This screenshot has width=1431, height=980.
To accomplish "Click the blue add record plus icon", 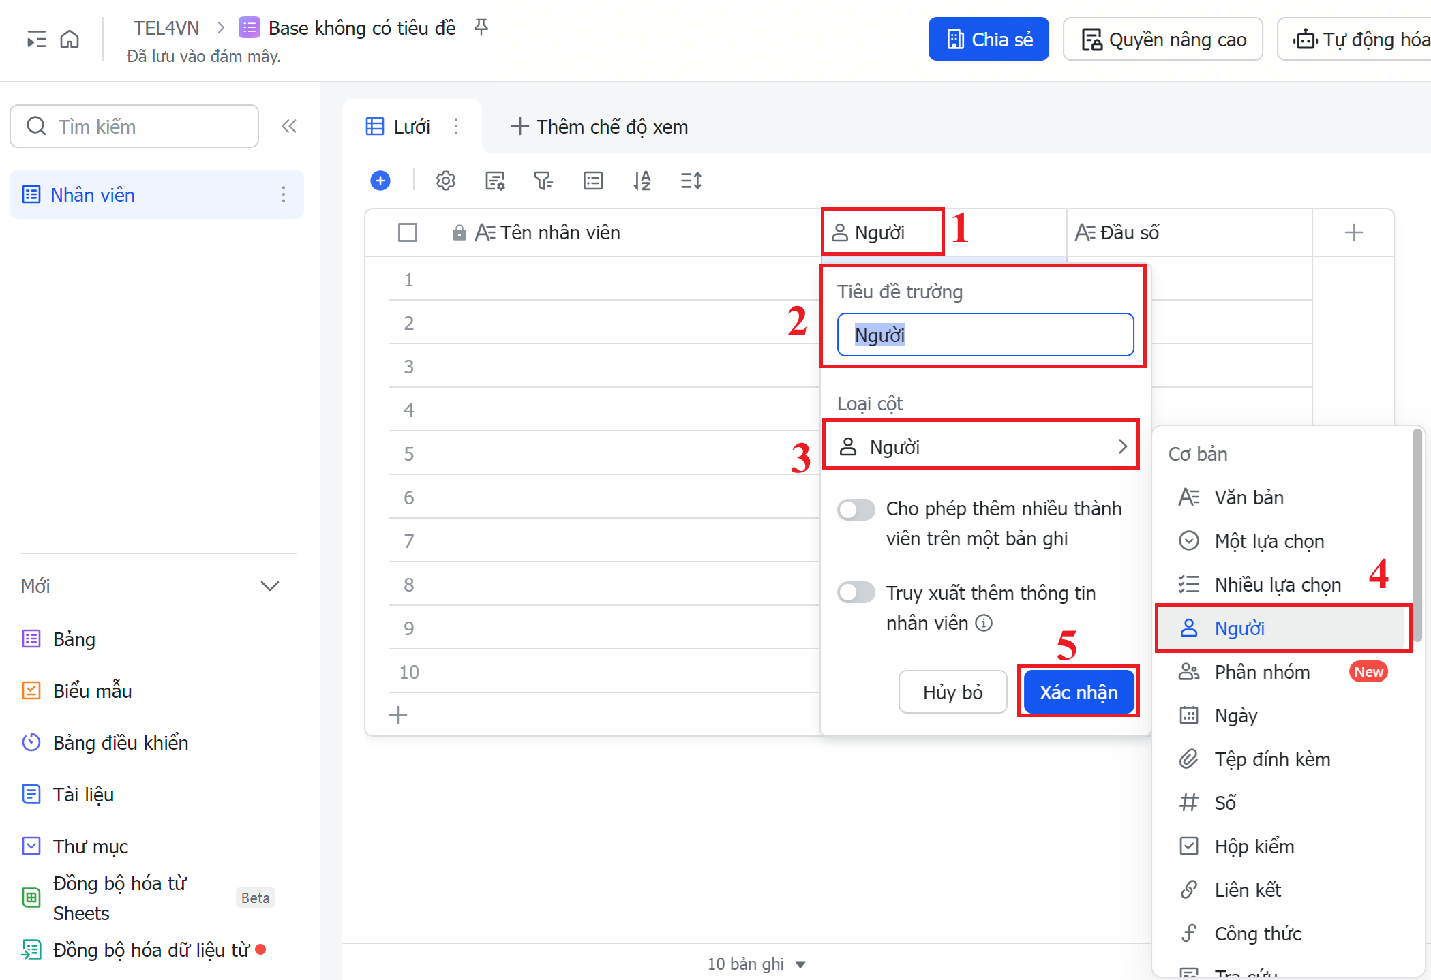I will 380,181.
